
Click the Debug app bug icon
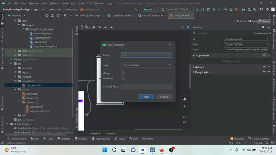coord(214,9)
